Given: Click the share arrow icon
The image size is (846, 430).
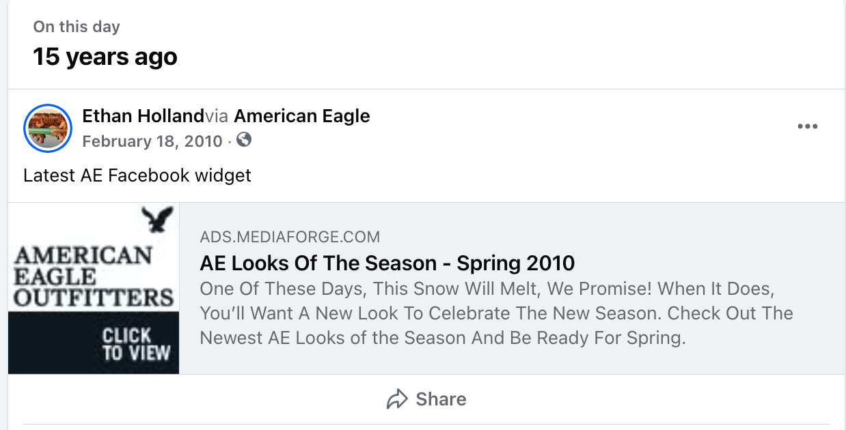Looking at the screenshot, I should click(396, 399).
